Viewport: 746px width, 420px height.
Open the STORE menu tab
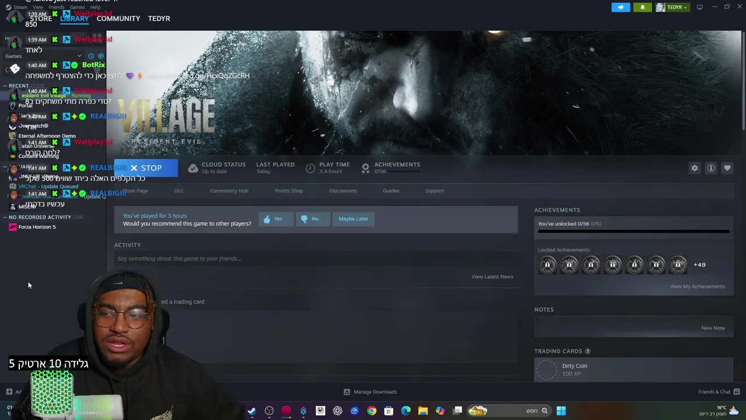click(x=41, y=19)
